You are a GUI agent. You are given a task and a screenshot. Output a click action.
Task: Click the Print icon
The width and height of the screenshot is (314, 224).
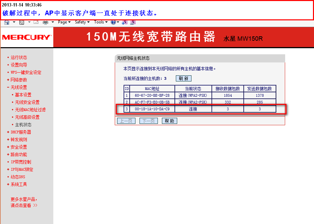tap(45, 22)
